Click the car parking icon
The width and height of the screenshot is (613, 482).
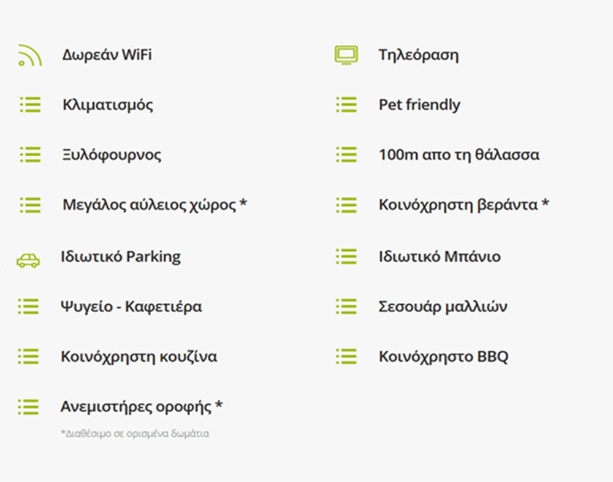pos(28,260)
